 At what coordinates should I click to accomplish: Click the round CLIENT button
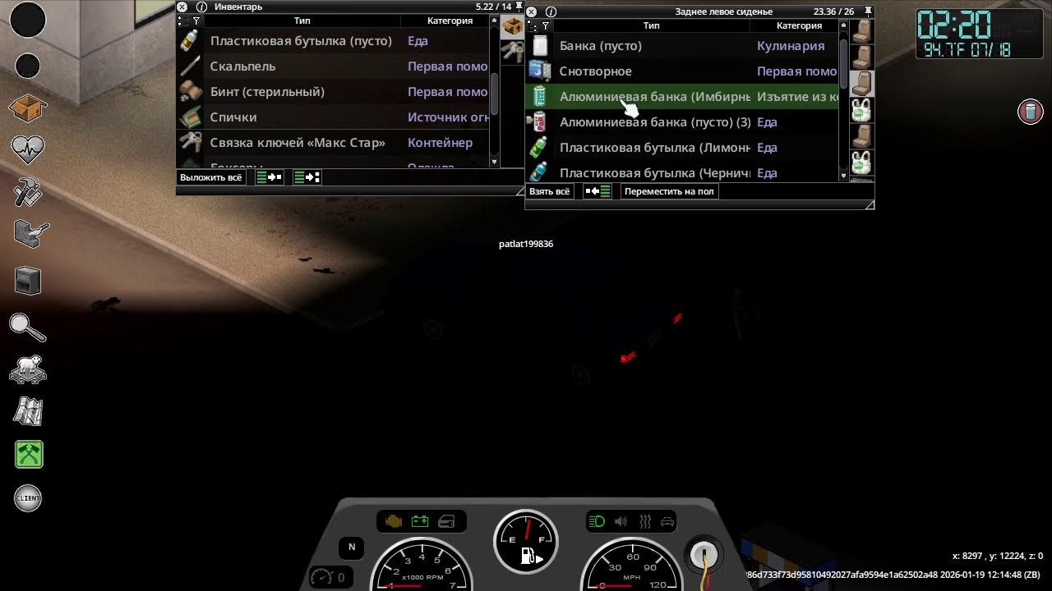[28, 498]
